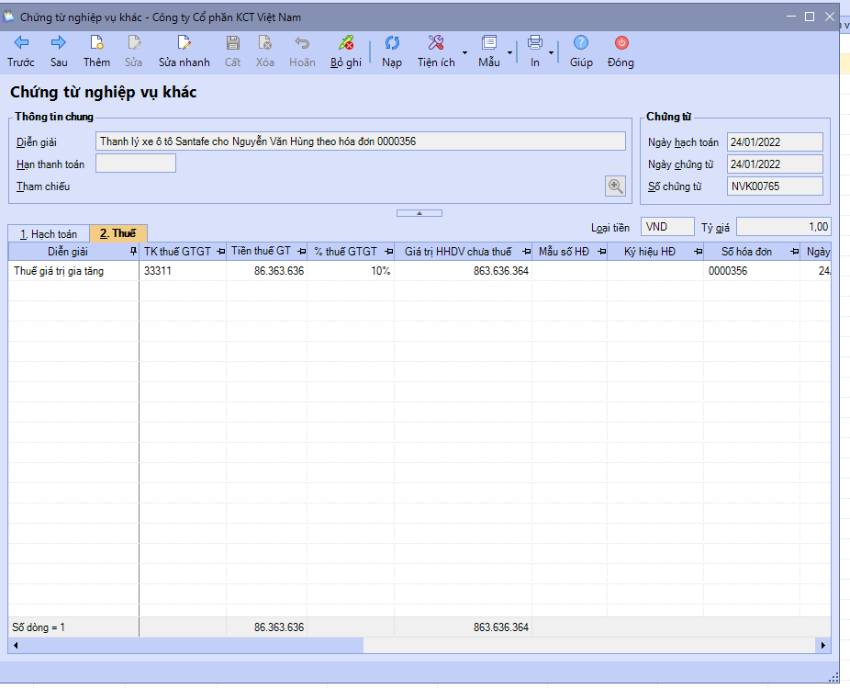The image size is (850, 689).
Task: Expand the Mẫu dropdown arrow
Action: click(509, 52)
